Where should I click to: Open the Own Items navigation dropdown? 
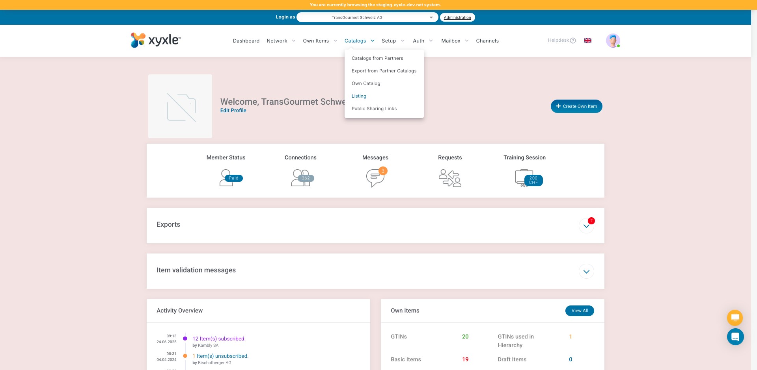(320, 41)
